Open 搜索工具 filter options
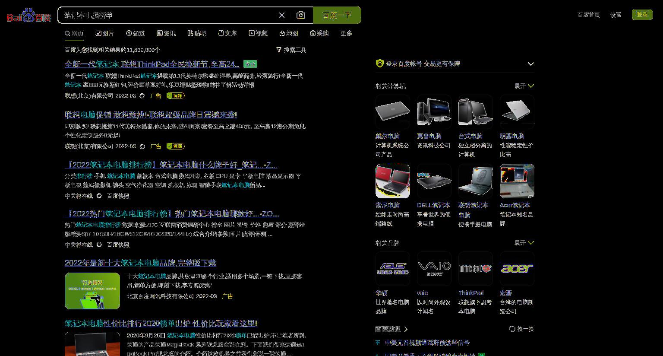The image size is (663, 356). 291,50
